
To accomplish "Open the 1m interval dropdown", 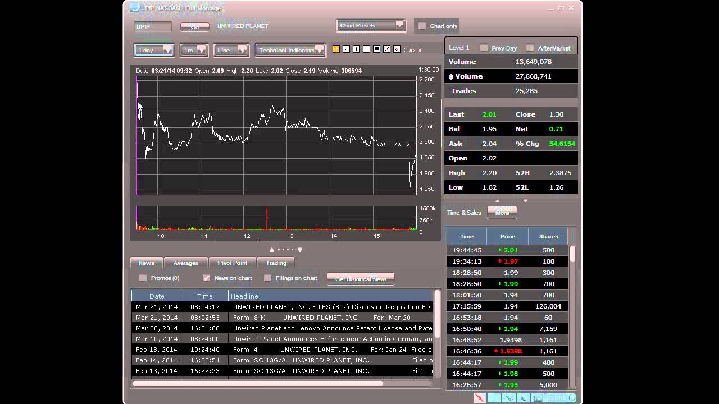I will (x=194, y=50).
